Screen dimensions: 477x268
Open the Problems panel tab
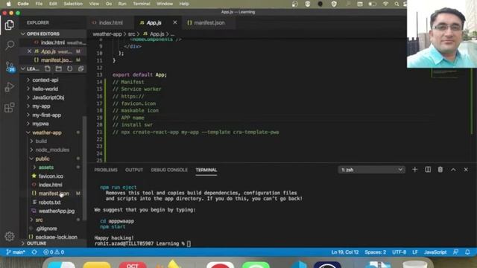point(106,170)
